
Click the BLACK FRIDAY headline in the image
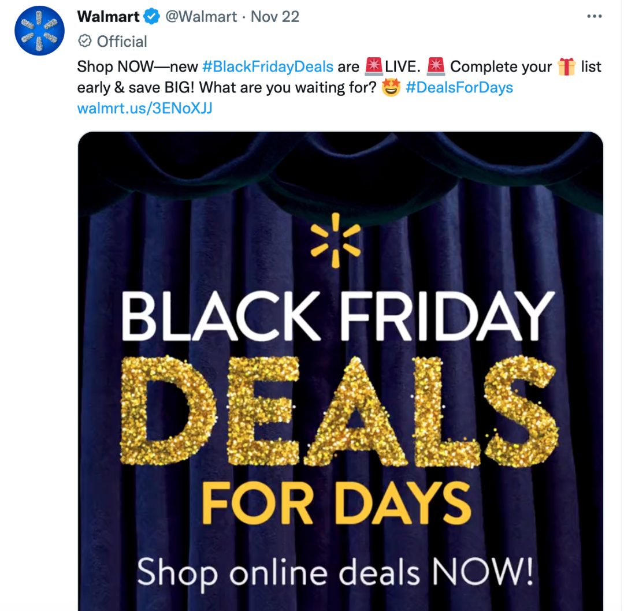coord(338,316)
